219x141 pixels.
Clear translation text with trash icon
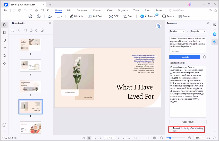[x=204, y=57]
